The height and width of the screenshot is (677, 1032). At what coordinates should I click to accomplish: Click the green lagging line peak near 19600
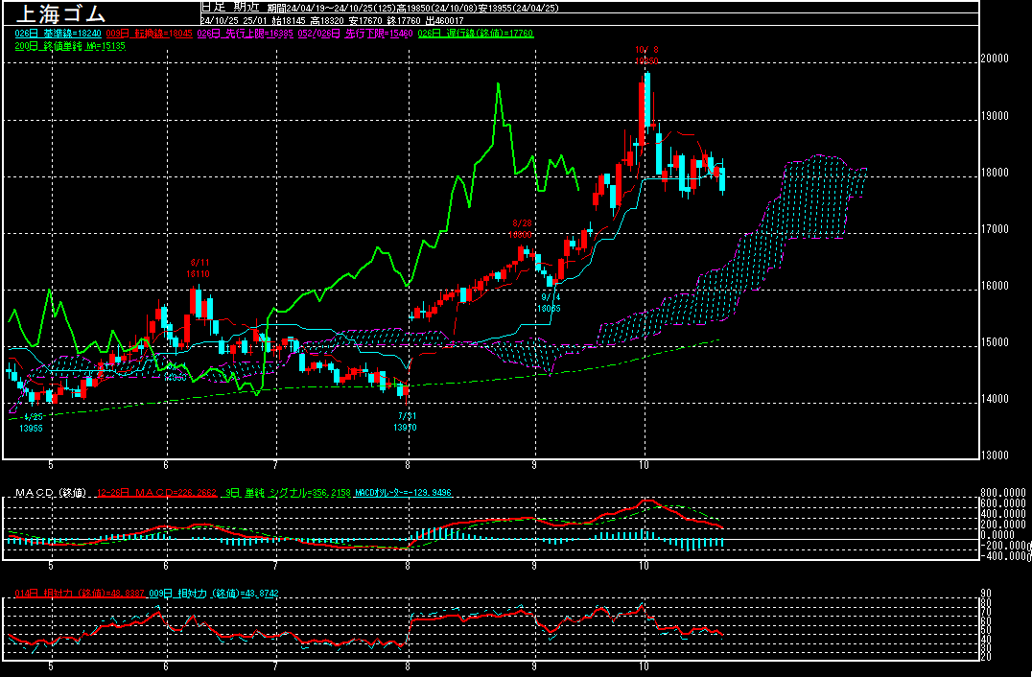(498, 85)
